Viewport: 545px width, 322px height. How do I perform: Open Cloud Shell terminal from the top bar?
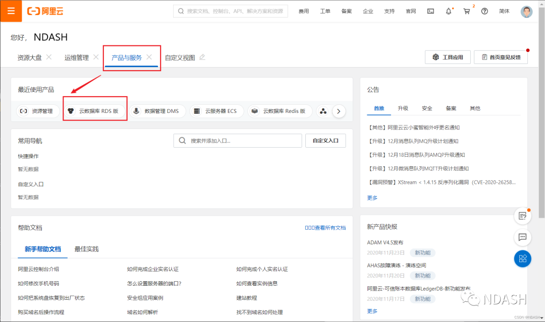pos(430,11)
